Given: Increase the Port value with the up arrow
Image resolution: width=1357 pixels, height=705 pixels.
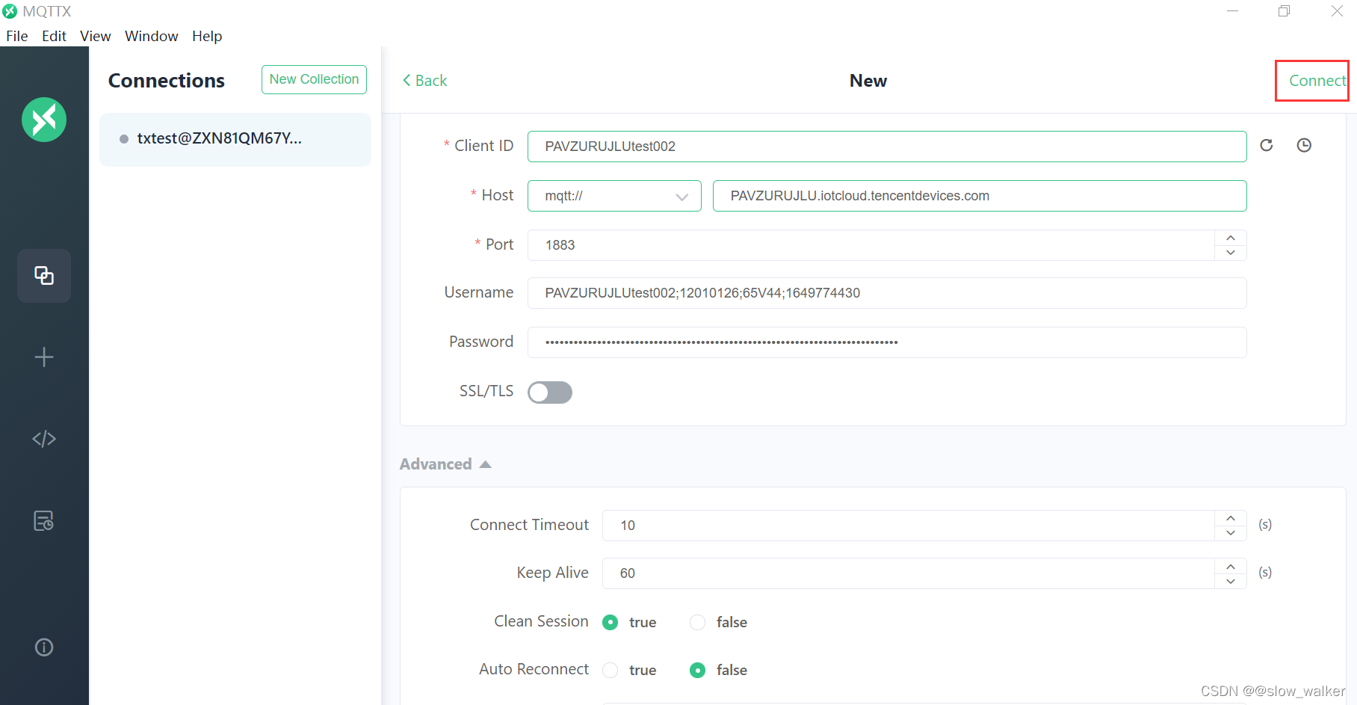Looking at the screenshot, I should [x=1231, y=238].
